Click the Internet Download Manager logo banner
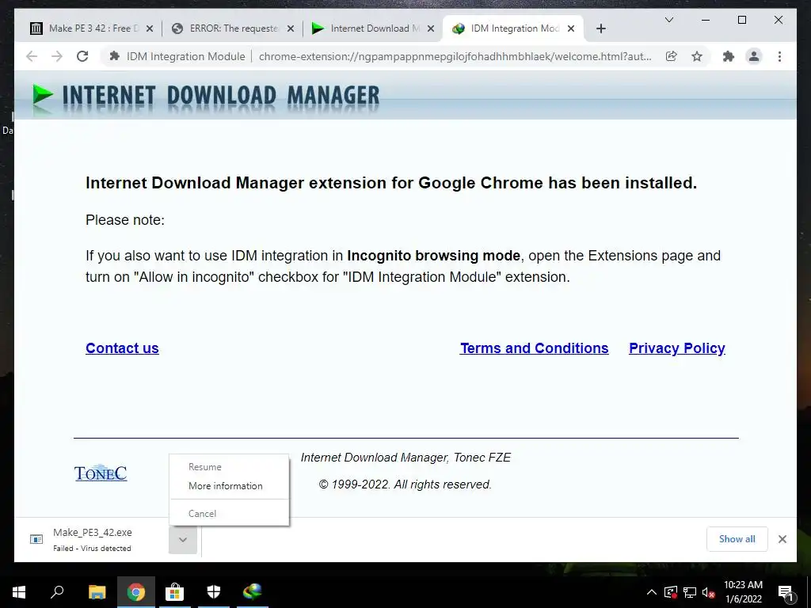This screenshot has width=811, height=608. click(x=206, y=96)
